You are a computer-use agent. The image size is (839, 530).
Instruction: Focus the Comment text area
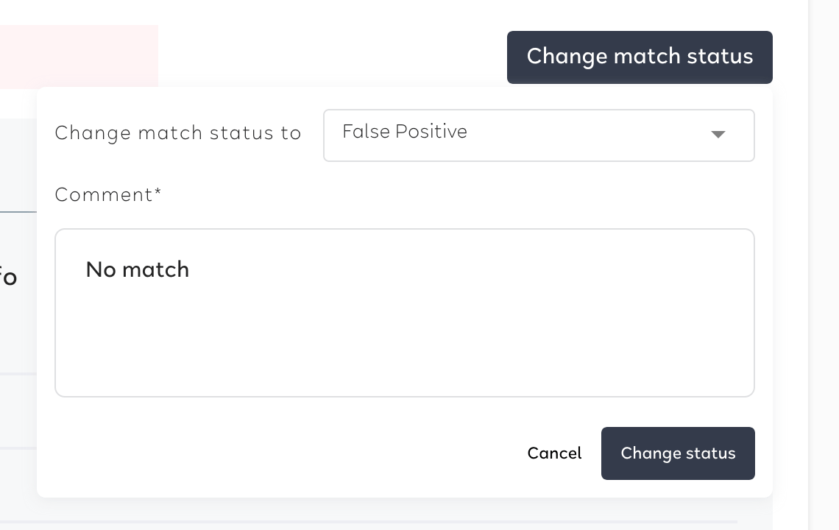[x=405, y=313]
